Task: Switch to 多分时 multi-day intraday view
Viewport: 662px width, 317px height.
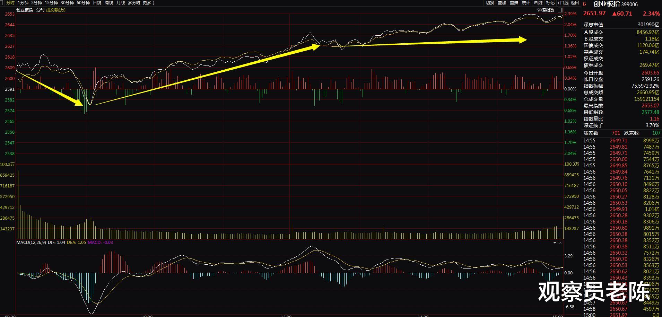Action: point(134,3)
